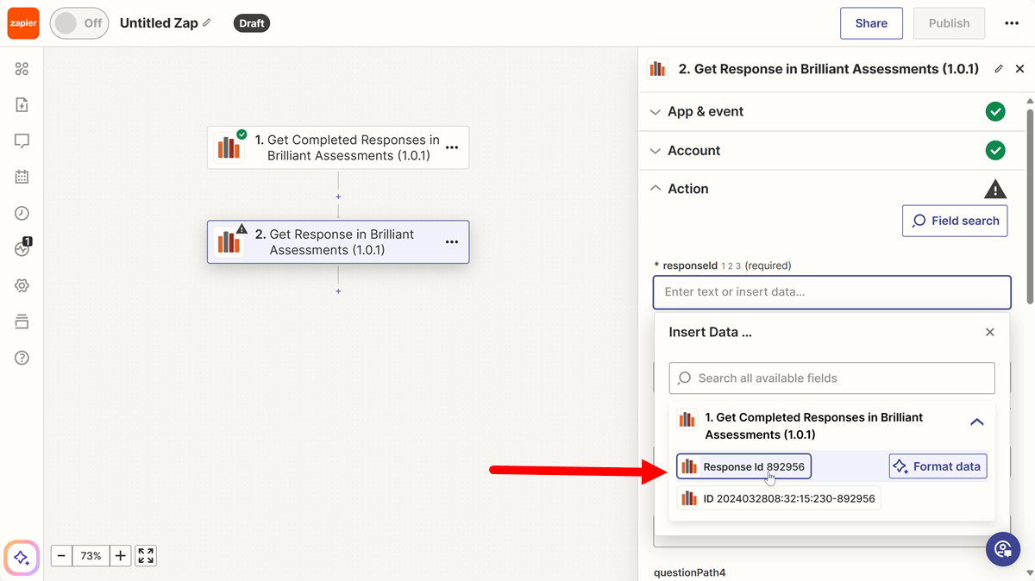Viewport: 1035px width, 581px height.
Task: Enter fullscreen with the expand canvas control
Action: [145, 555]
